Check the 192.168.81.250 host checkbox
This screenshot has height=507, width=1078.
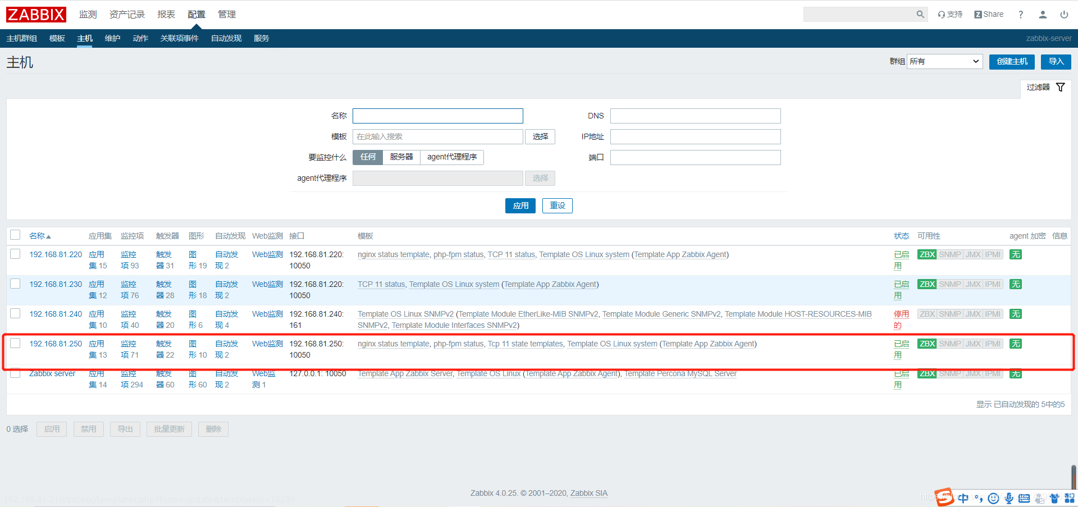click(x=15, y=343)
